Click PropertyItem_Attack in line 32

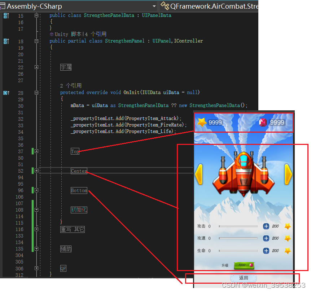click(x=151, y=118)
